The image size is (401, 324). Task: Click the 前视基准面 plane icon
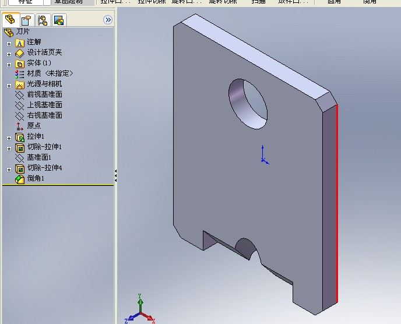[x=19, y=95]
